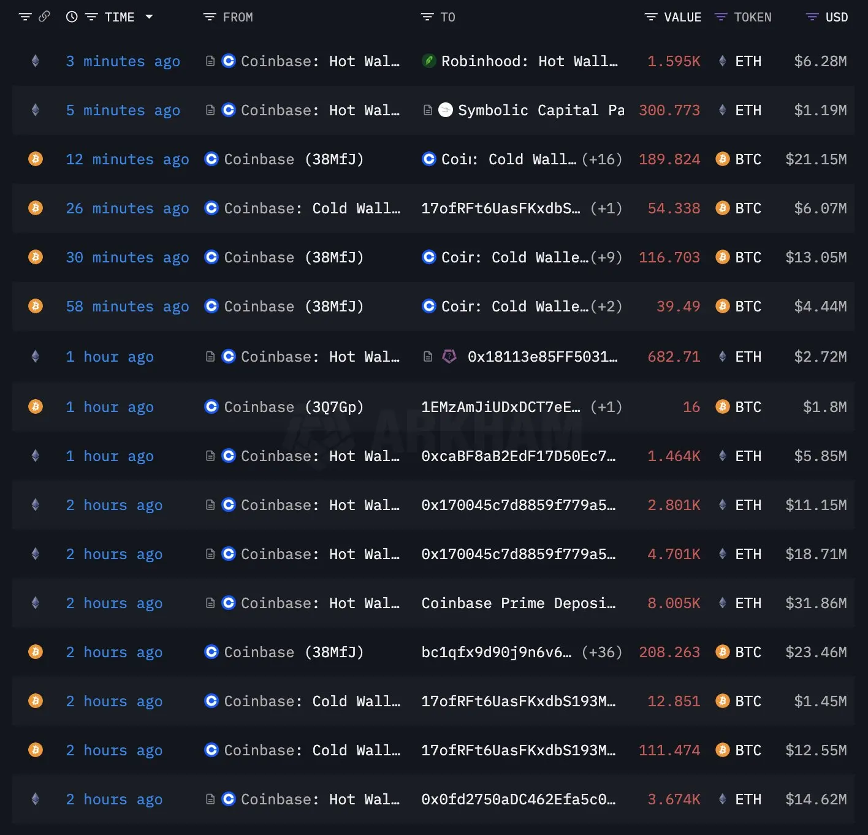The height and width of the screenshot is (835, 868).
Task: Click the BTC token icon in the $21.15M row
Action: tap(723, 159)
